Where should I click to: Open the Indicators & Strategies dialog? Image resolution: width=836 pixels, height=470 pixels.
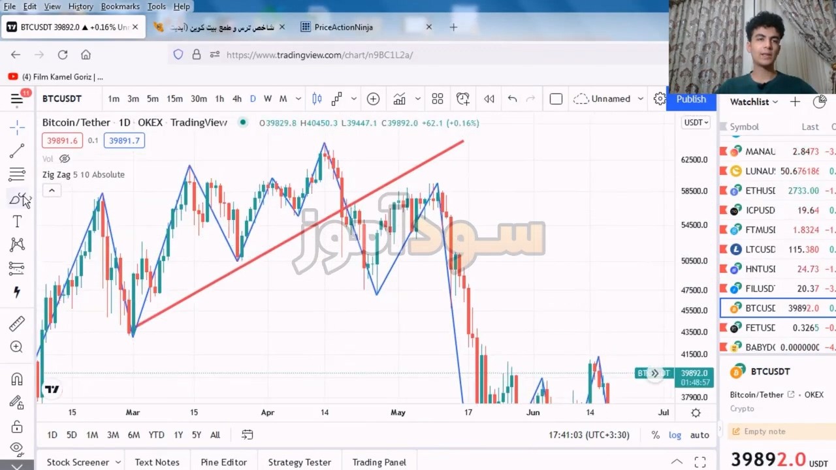(399, 99)
